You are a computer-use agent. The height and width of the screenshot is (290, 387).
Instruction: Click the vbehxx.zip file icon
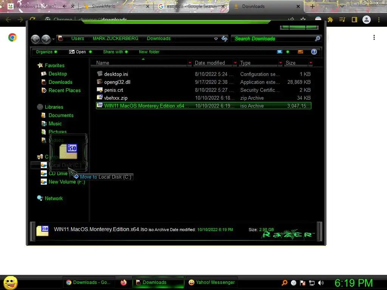(x=100, y=97)
